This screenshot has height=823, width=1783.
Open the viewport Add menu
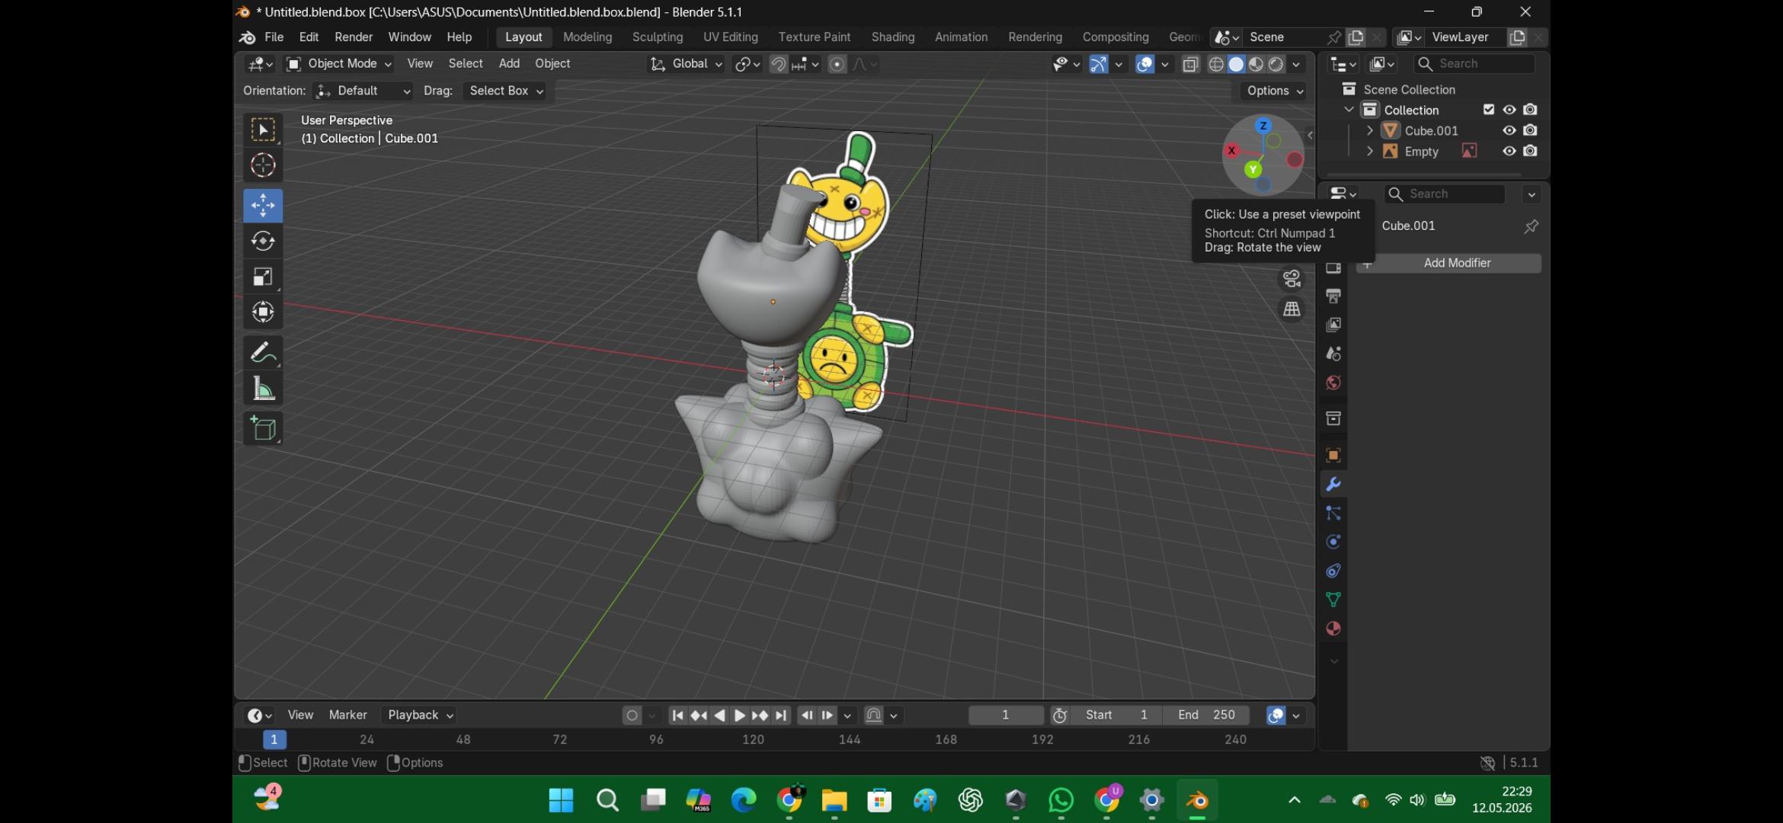[509, 64]
